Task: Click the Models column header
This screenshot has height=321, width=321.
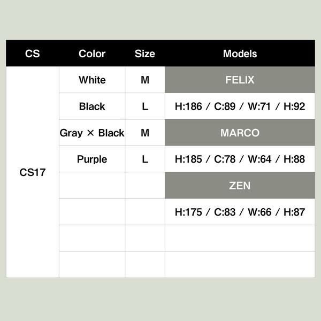Action: click(240, 53)
